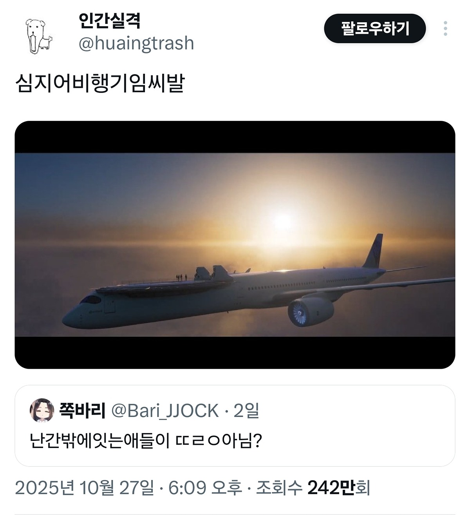
Task: Click the people standing atop the airplane
Action: (181, 278)
